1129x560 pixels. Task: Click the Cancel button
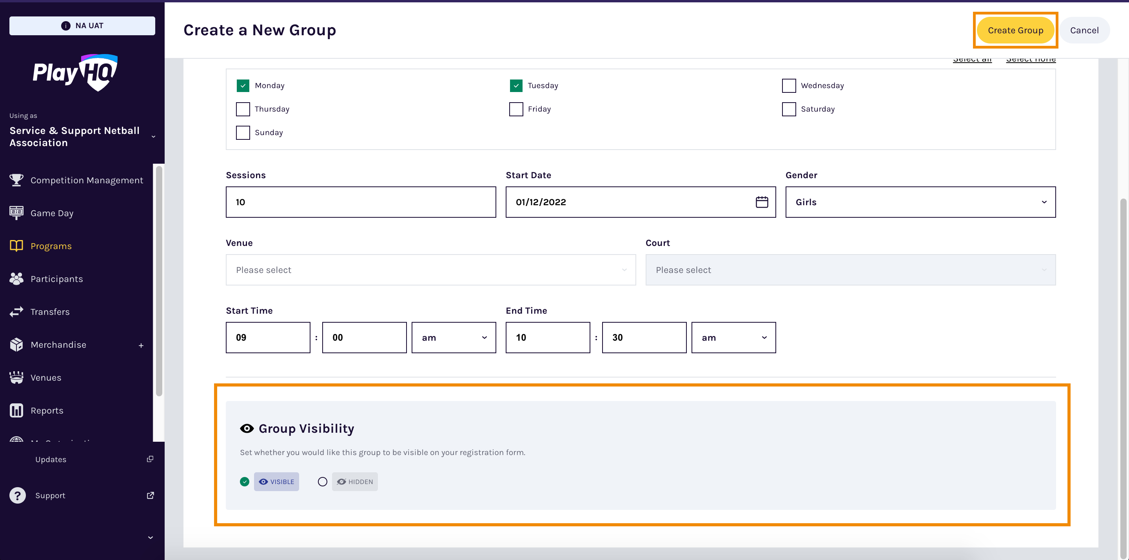coord(1084,30)
